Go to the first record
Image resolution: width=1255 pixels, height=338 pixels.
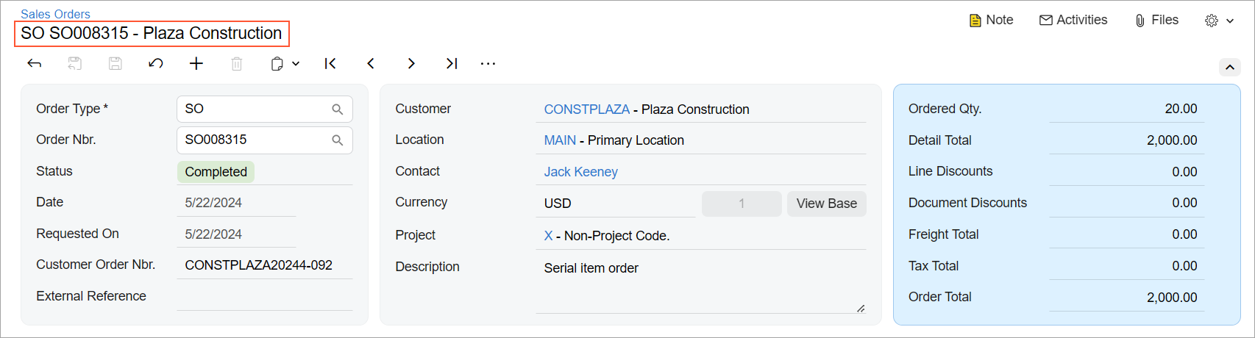pos(330,64)
